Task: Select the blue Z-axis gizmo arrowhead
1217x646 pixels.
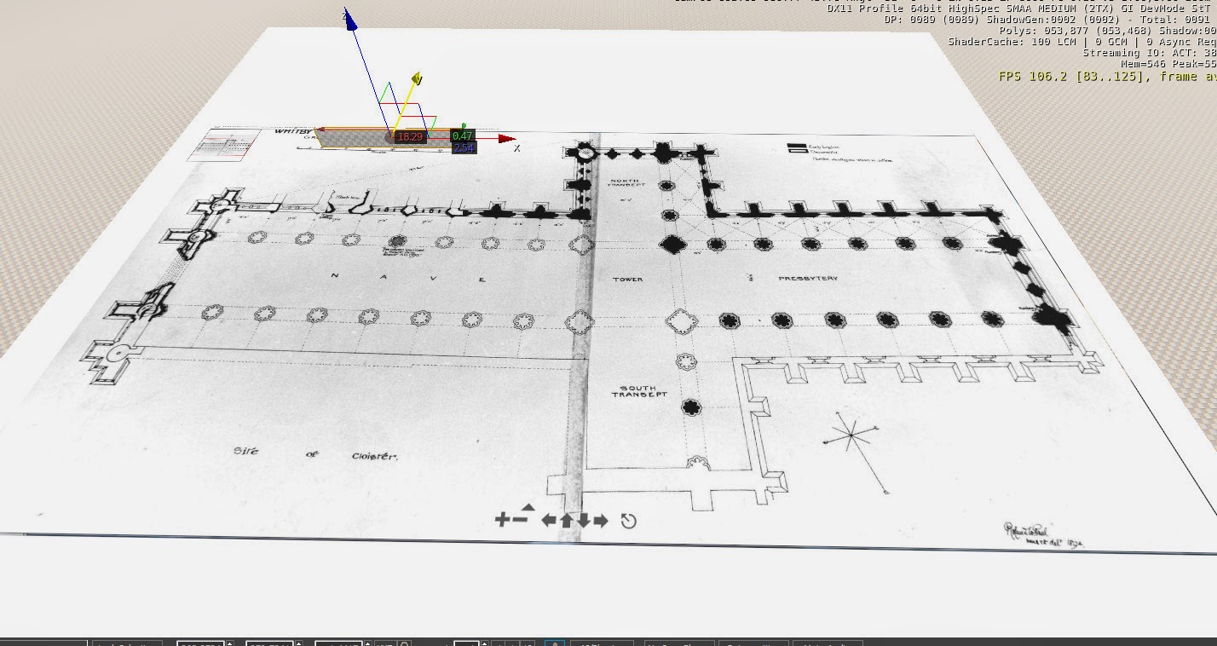Action: point(350,20)
